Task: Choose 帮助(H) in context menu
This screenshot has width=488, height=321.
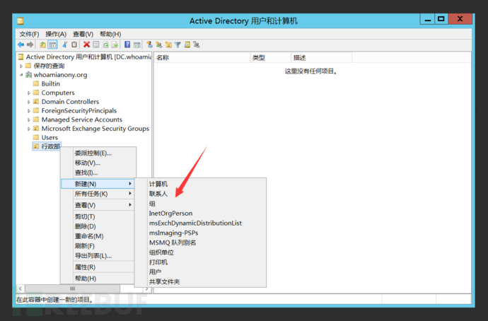Action: [98, 279]
